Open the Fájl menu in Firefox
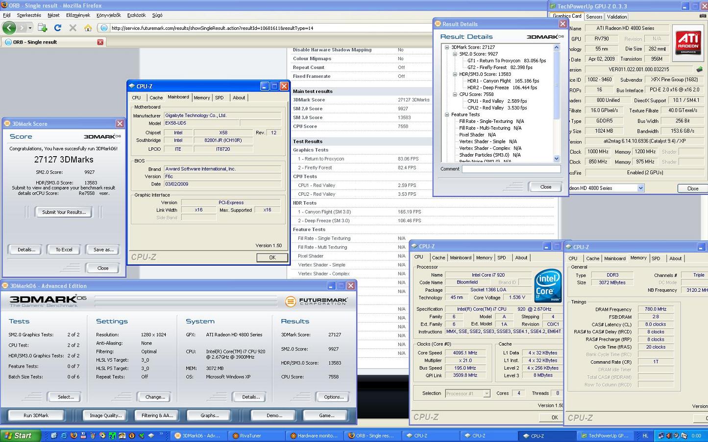Viewport: 708px width, 442px height. tap(7, 15)
